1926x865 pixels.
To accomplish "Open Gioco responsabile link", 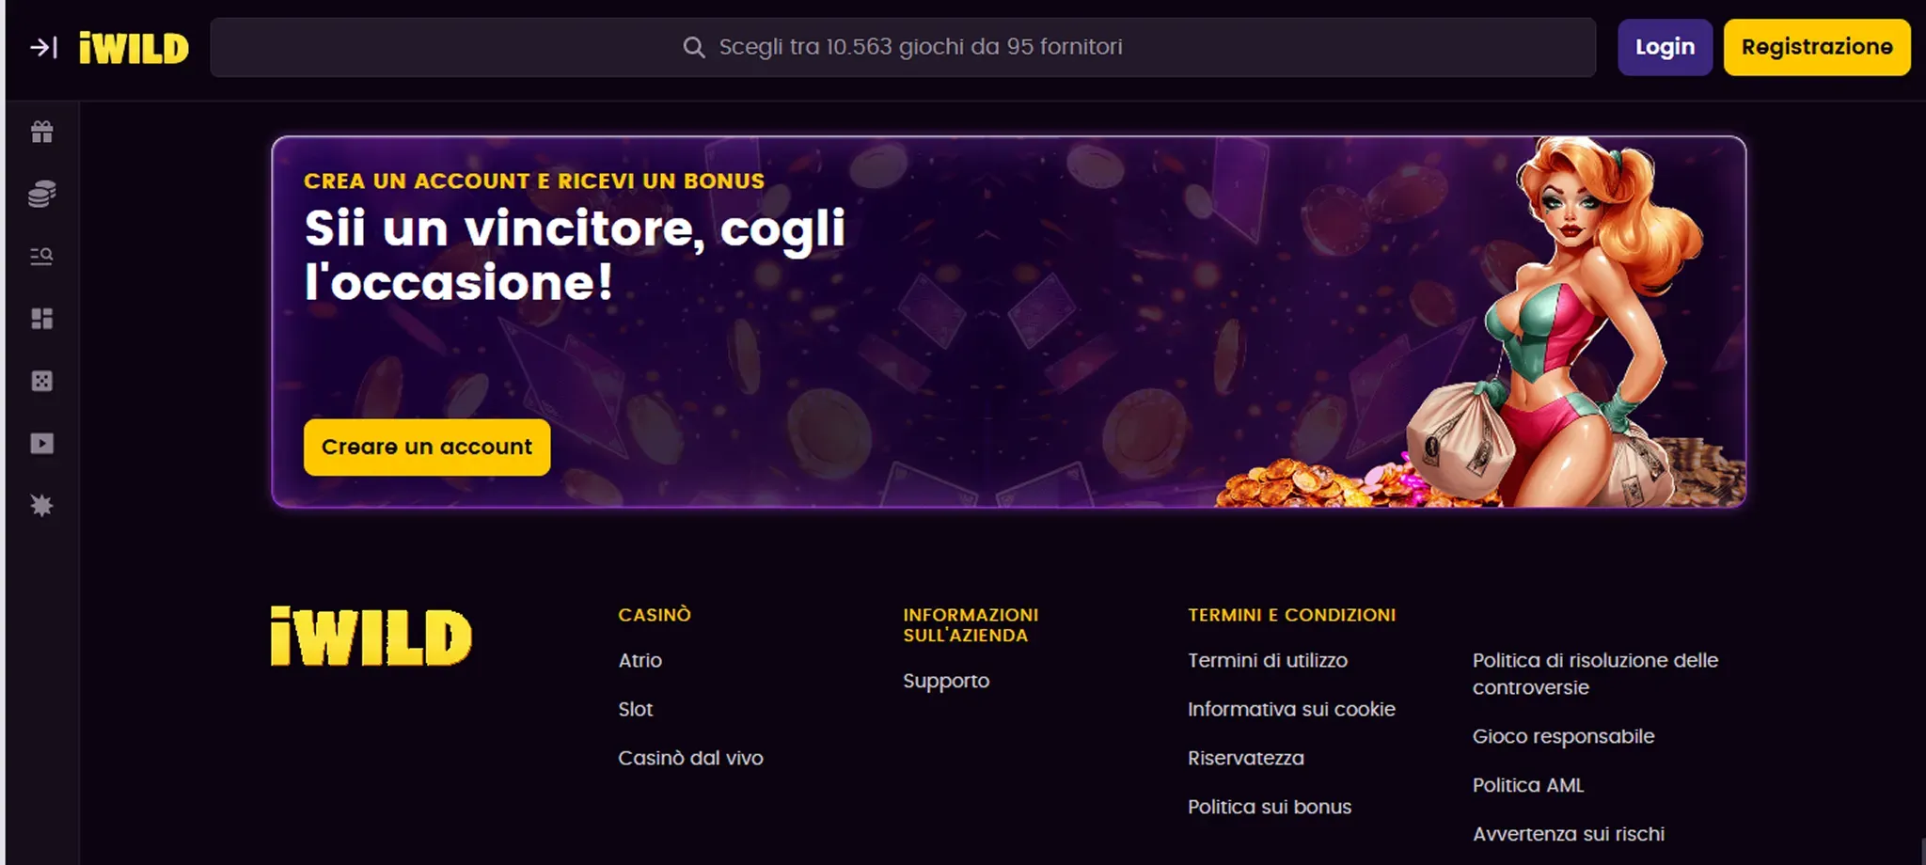I will coord(1563,737).
